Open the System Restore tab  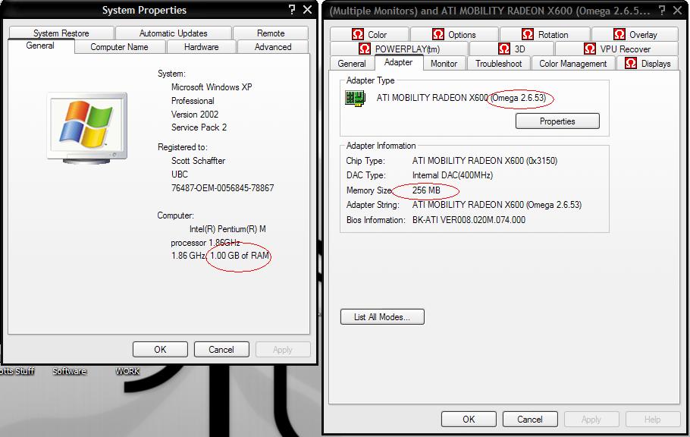tap(61, 33)
